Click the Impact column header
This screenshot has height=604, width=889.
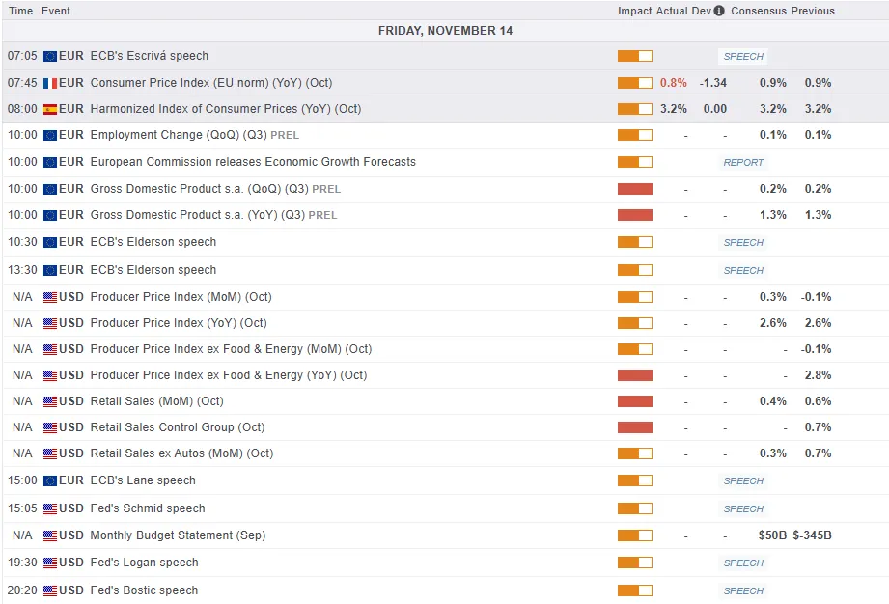634,11
